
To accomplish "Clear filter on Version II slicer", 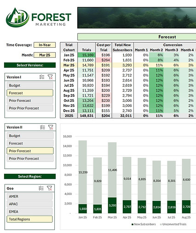I will click(51, 127).
